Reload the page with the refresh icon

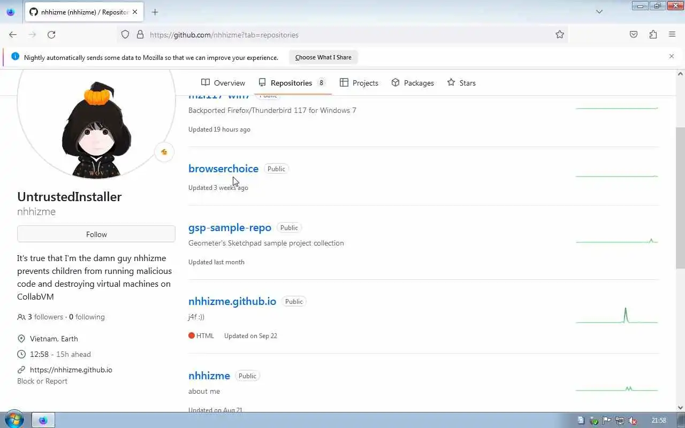tap(51, 34)
